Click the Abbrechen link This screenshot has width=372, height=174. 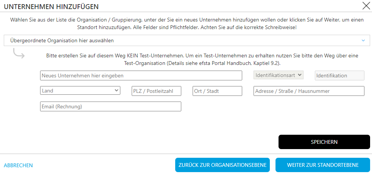pyautogui.click(x=18, y=165)
